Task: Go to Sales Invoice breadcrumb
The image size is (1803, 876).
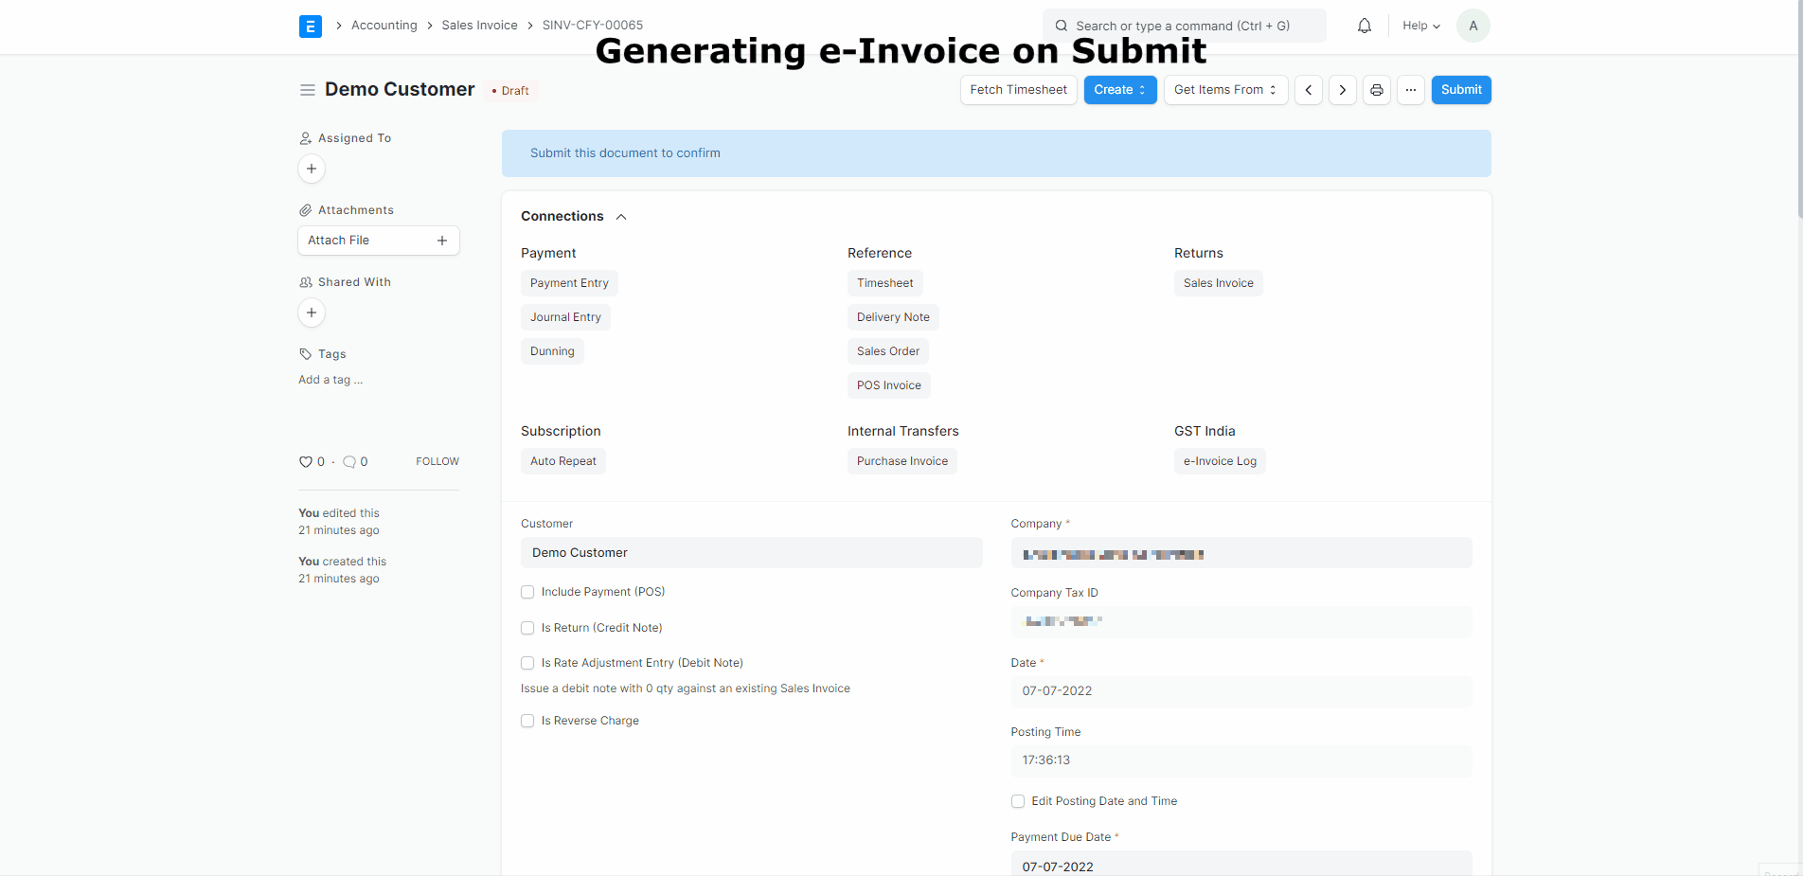Action: 479,26
